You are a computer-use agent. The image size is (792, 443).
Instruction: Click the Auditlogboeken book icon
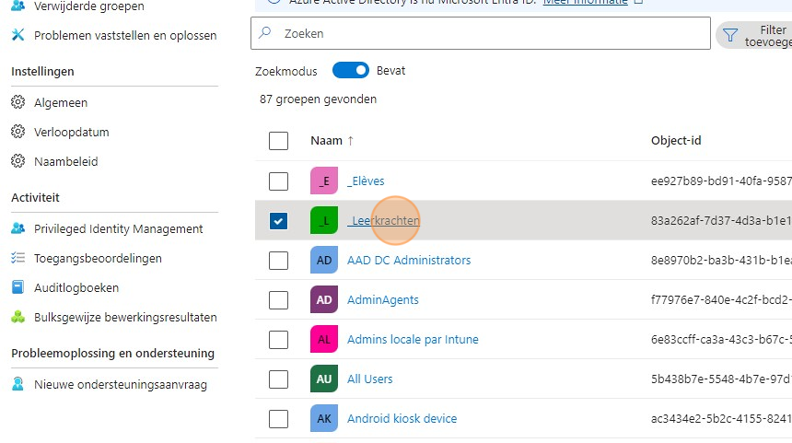tap(17, 288)
